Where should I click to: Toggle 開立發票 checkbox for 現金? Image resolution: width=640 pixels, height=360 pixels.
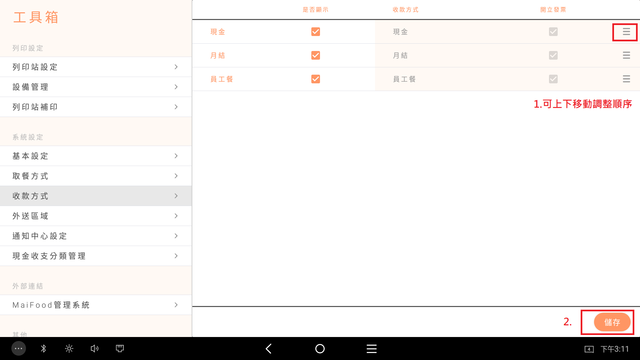553,32
